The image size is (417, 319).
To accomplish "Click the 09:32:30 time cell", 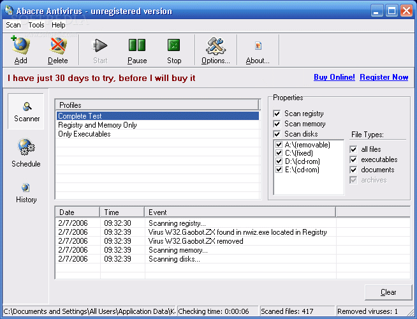I will click(x=117, y=223).
